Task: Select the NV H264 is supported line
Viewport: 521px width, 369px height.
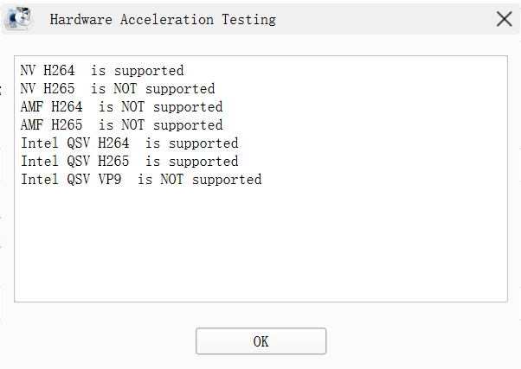Action: point(101,70)
